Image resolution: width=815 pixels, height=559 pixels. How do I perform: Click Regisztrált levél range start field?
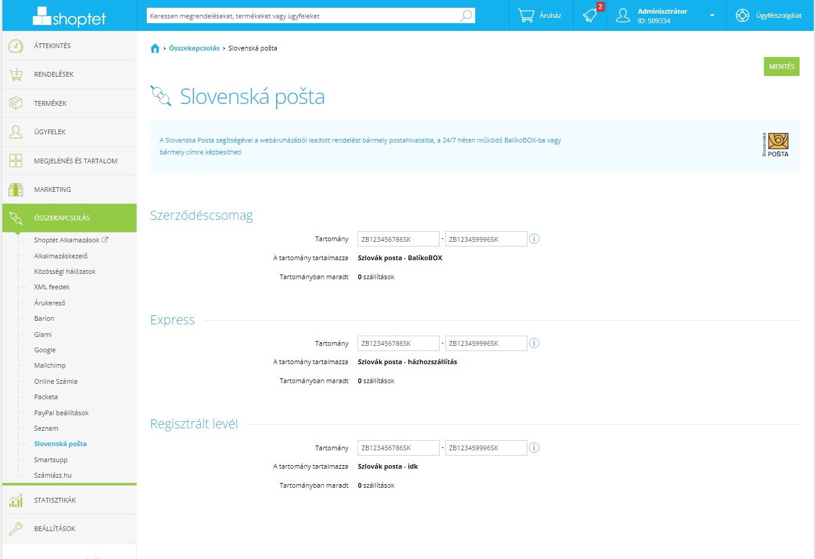(x=399, y=448)
